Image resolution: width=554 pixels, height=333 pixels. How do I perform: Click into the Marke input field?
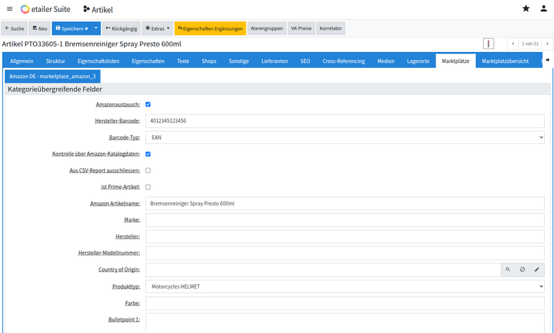(x=345, y=220)
